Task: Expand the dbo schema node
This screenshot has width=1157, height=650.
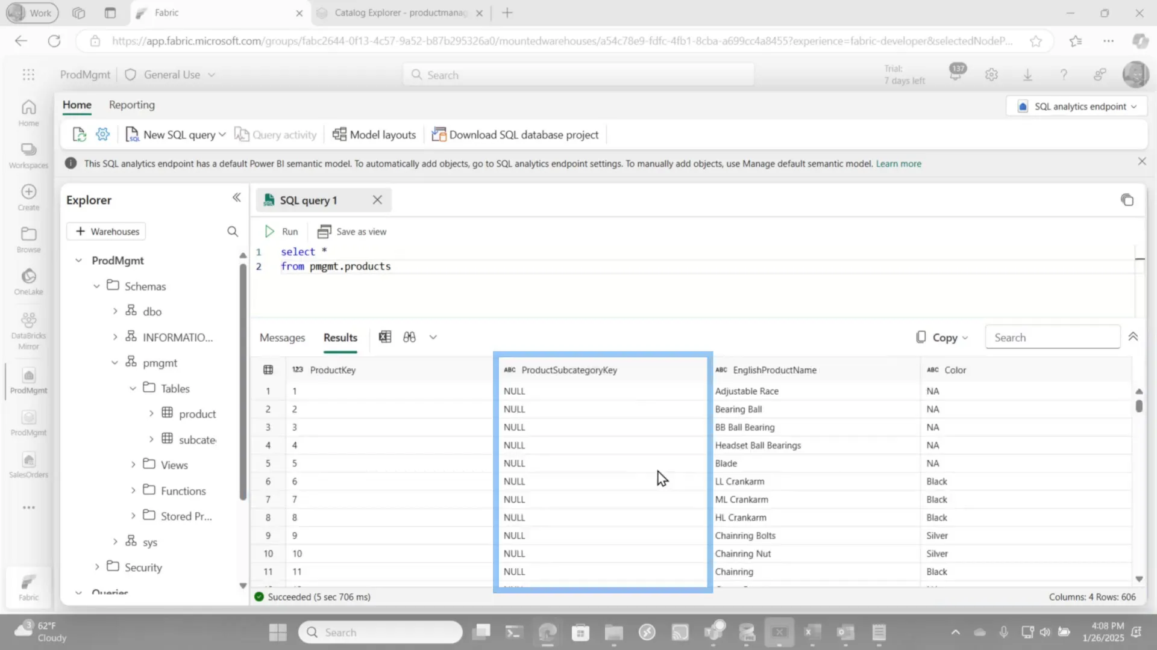Action: [115, 311]
